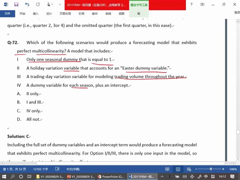Click text 'Q-72.' in document

[13, 43]
